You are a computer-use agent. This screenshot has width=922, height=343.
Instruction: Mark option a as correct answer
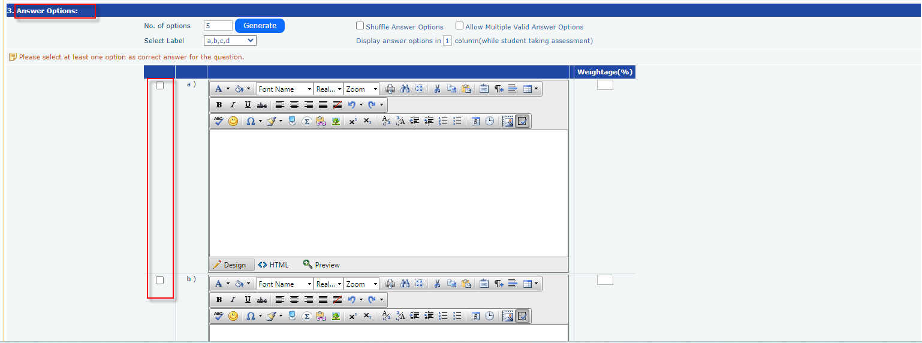point(160,86)
